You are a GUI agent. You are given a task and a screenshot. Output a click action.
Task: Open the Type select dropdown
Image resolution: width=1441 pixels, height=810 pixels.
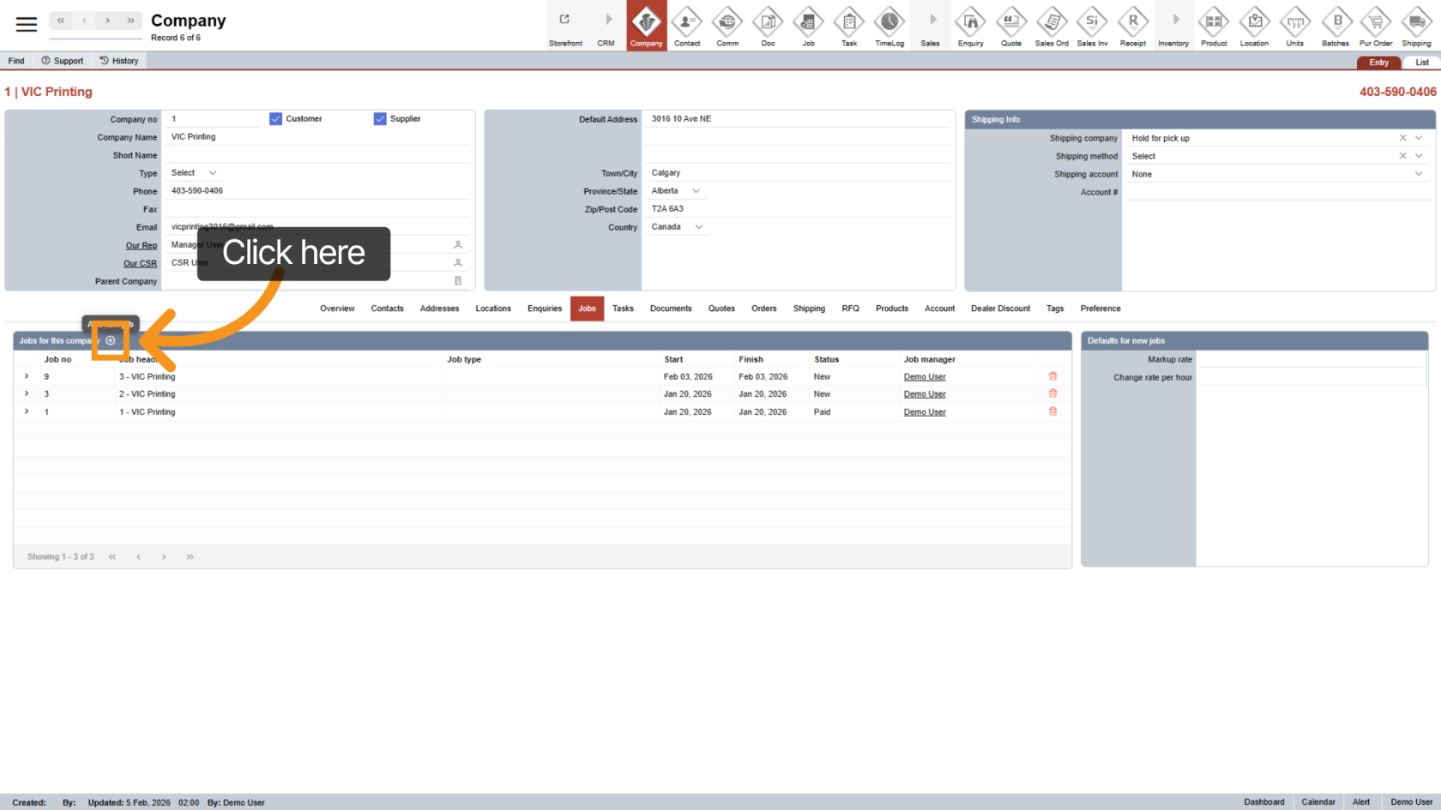tap(194, 173)
